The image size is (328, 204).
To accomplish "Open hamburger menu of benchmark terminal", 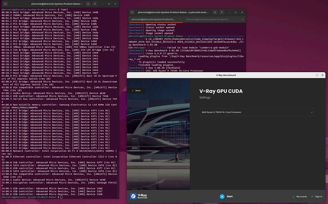I will [222, 12].
